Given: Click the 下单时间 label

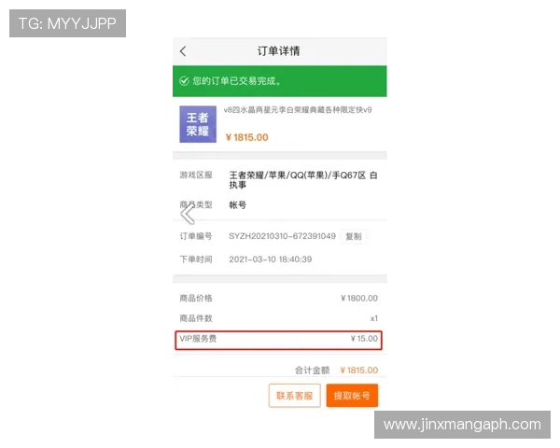Looking at the screenshot, I should click(x=196, y=259).
